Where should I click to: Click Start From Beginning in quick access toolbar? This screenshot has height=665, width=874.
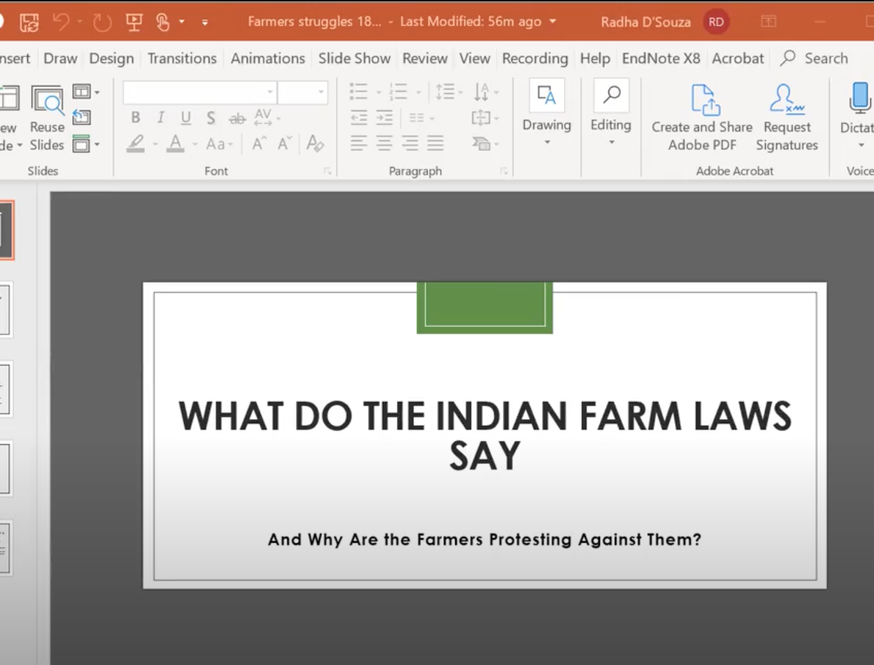point(134,22)
